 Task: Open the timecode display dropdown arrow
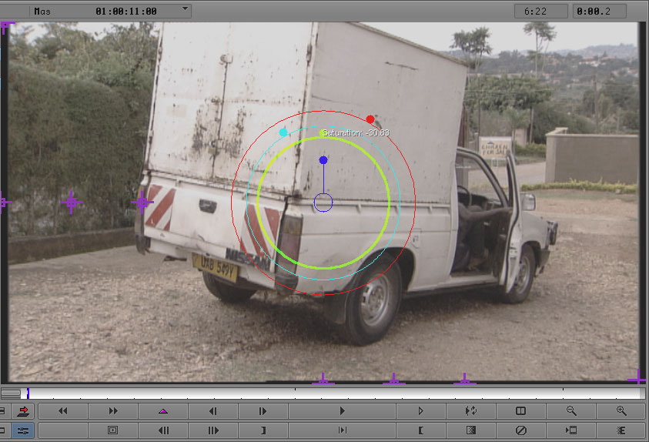point(185,10)
